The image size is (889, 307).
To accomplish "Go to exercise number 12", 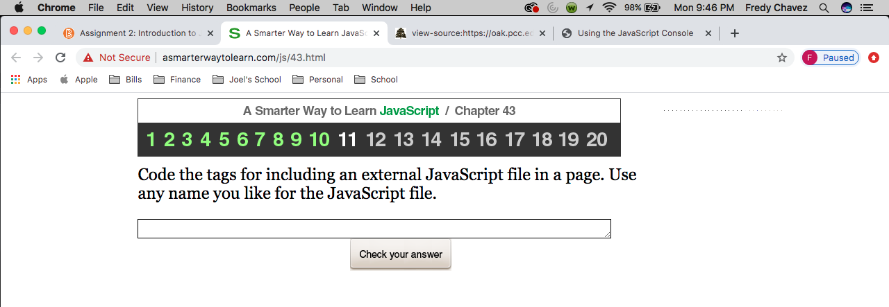I will point(376,140).
